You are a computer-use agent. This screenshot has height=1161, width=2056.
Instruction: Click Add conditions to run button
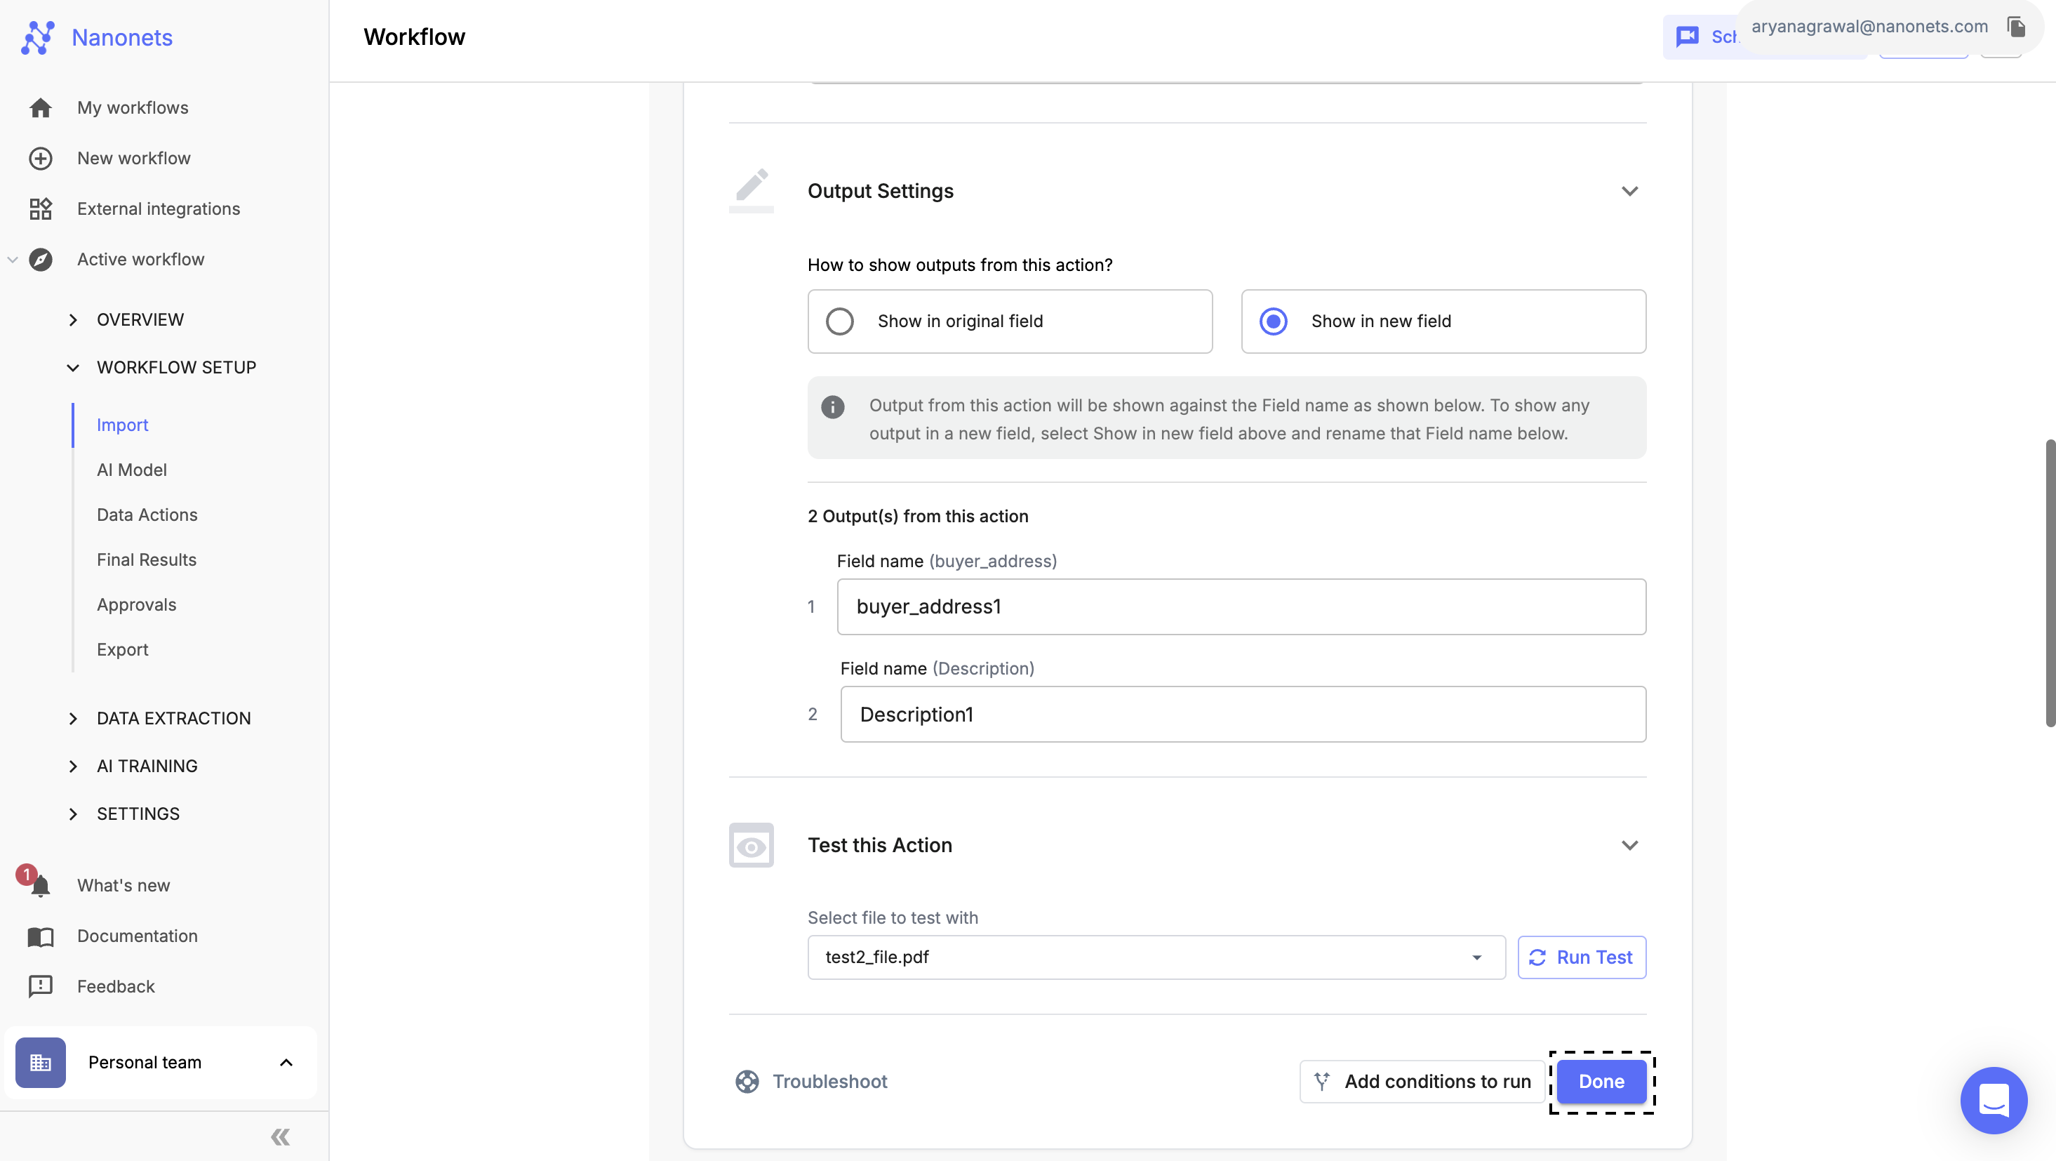tap(1422, 1082)
